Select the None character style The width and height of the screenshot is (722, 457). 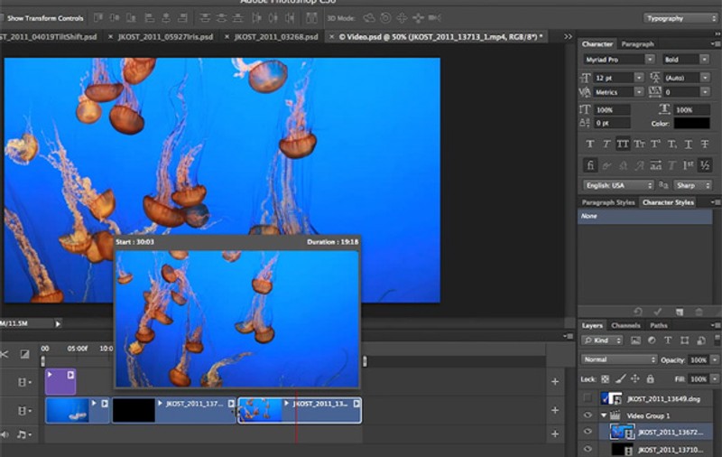click(x=644, y=216)
